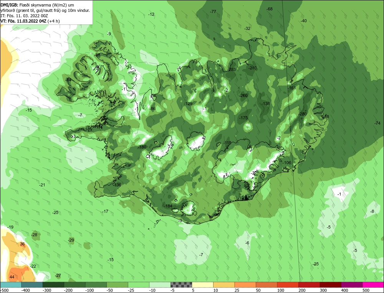
Task: Click the '-6' value on the map
Action: (247, 243)
